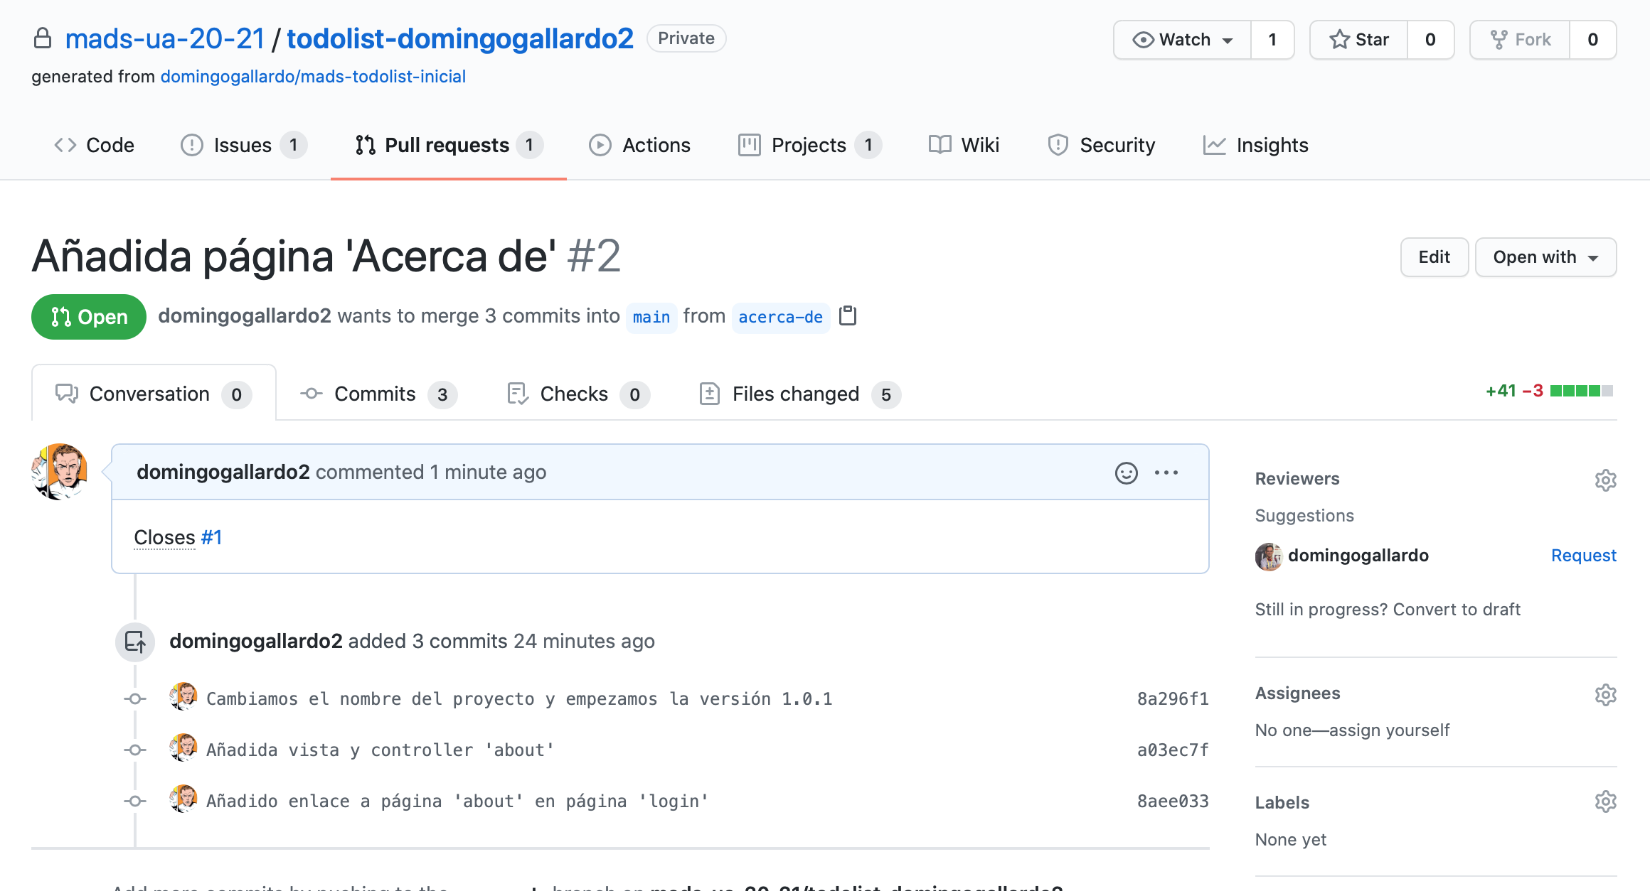Click avatar on 'Añadido enlace a página' commit

(x=183, y=799)
